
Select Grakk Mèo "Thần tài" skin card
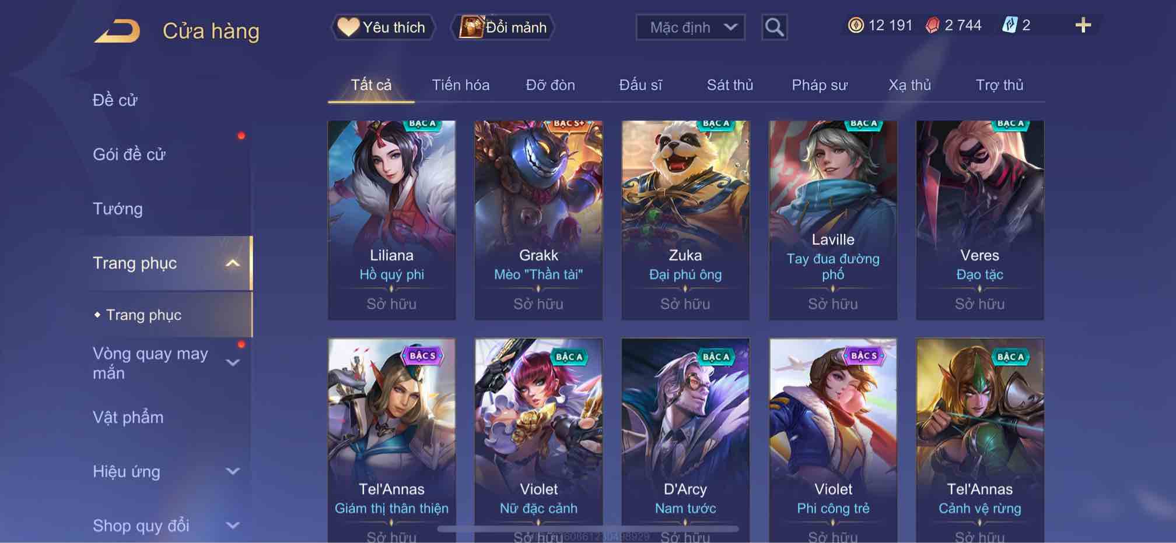(x=538, y=220)
